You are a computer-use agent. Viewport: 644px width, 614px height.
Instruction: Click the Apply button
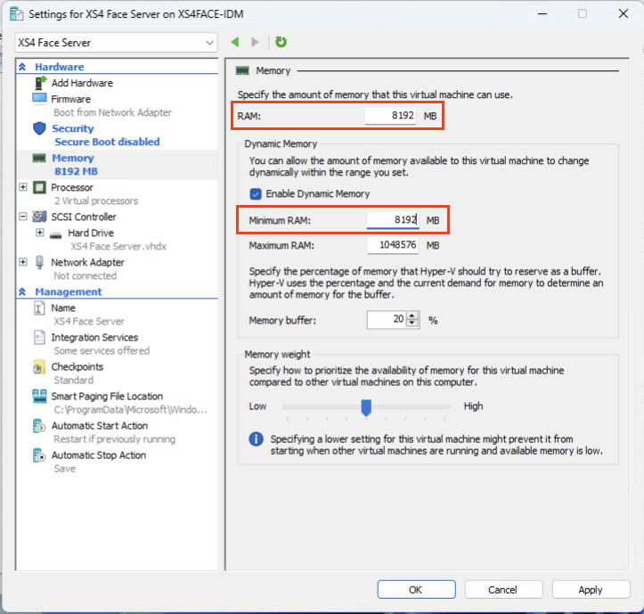point(591,590)
